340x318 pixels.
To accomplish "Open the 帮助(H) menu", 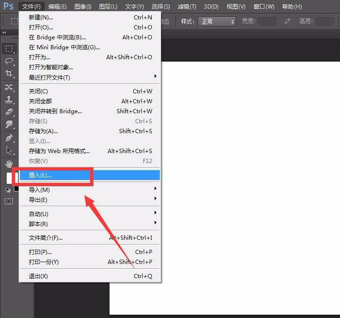I will point(292,7).
